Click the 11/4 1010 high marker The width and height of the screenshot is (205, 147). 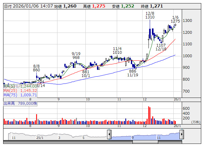click(117, 51)
